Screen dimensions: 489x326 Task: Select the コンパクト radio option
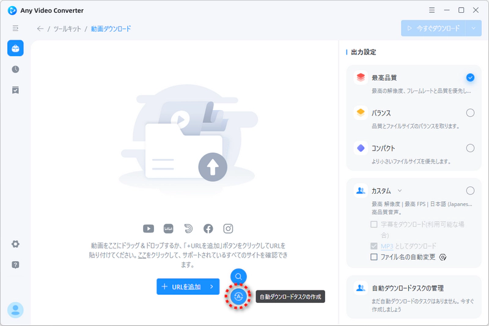pos(470,148)
